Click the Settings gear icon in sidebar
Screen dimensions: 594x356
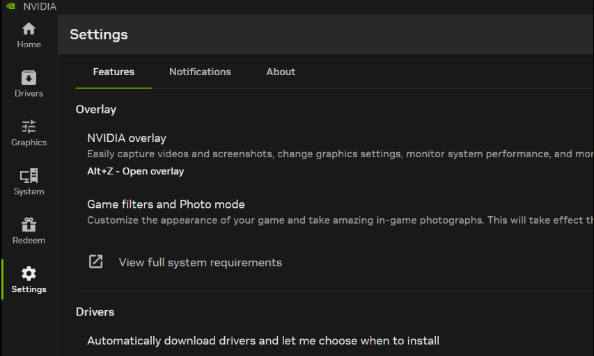click(29, 273)
